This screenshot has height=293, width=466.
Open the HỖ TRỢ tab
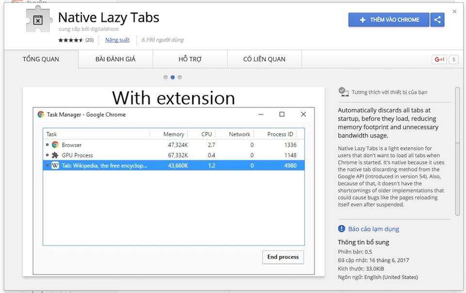[x=190, y=59]
